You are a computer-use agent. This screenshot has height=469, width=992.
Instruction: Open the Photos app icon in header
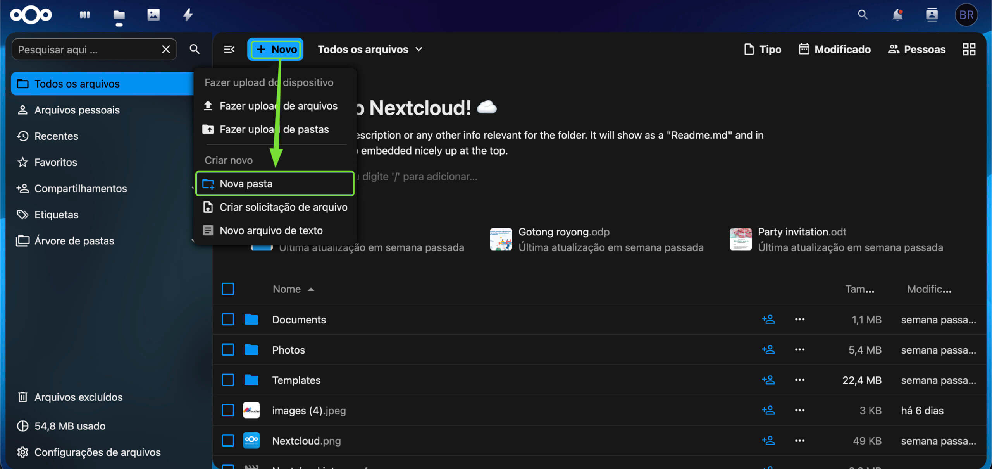pyautogui.click(x=153, y=15)
